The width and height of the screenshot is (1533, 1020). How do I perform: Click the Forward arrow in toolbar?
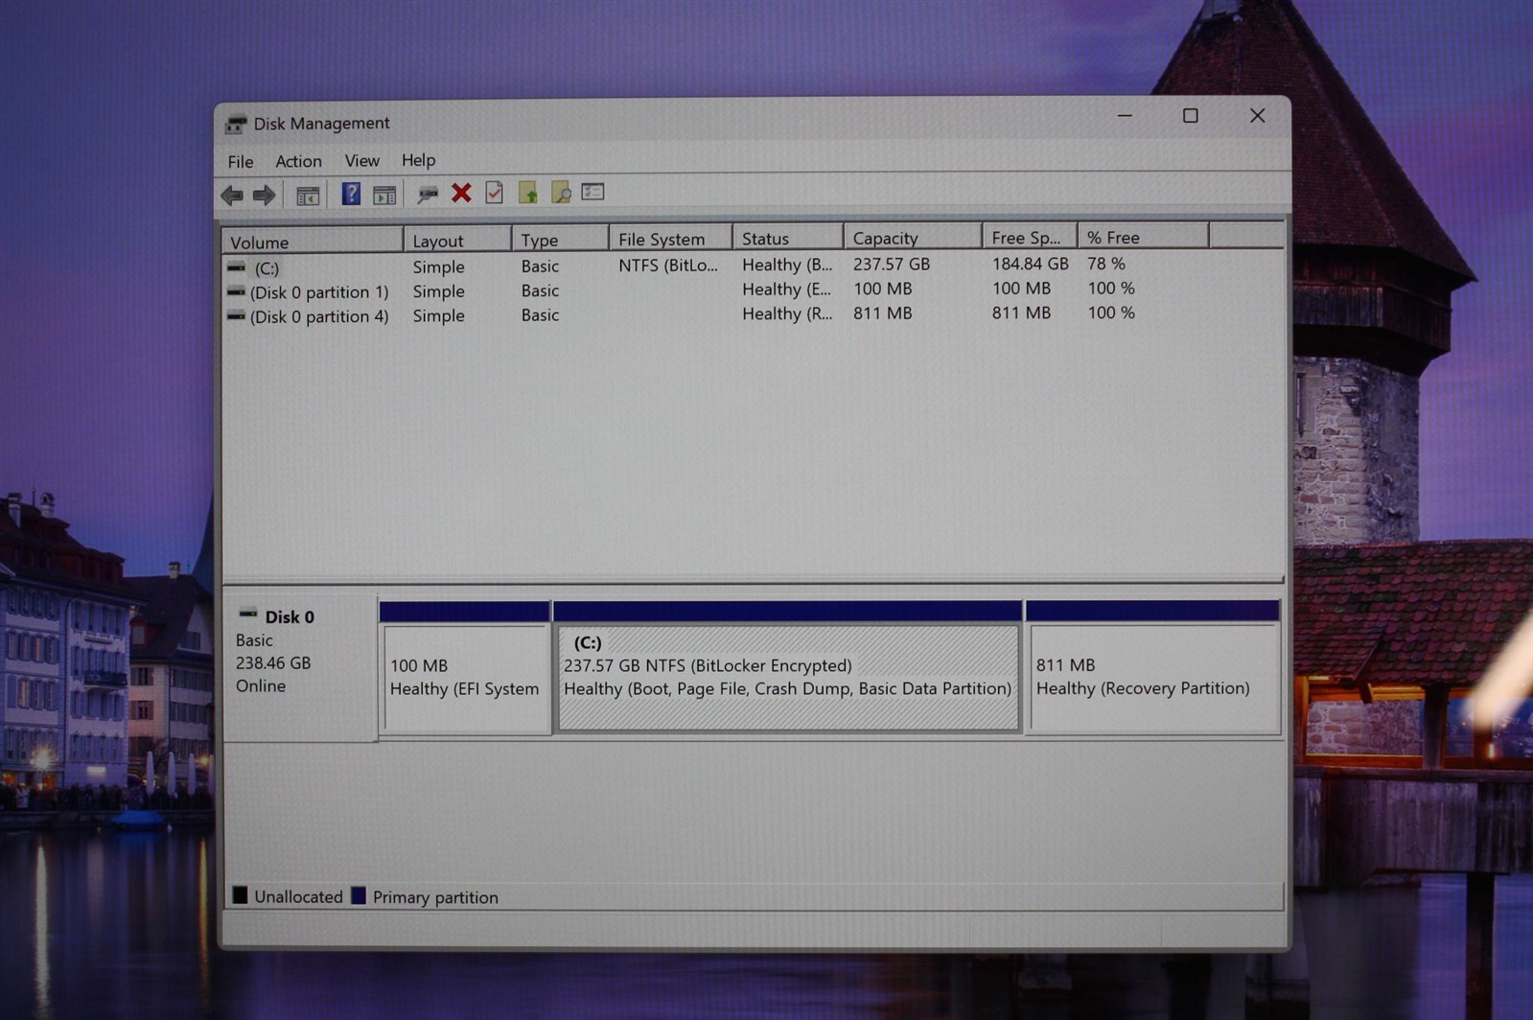pos(265,196)
